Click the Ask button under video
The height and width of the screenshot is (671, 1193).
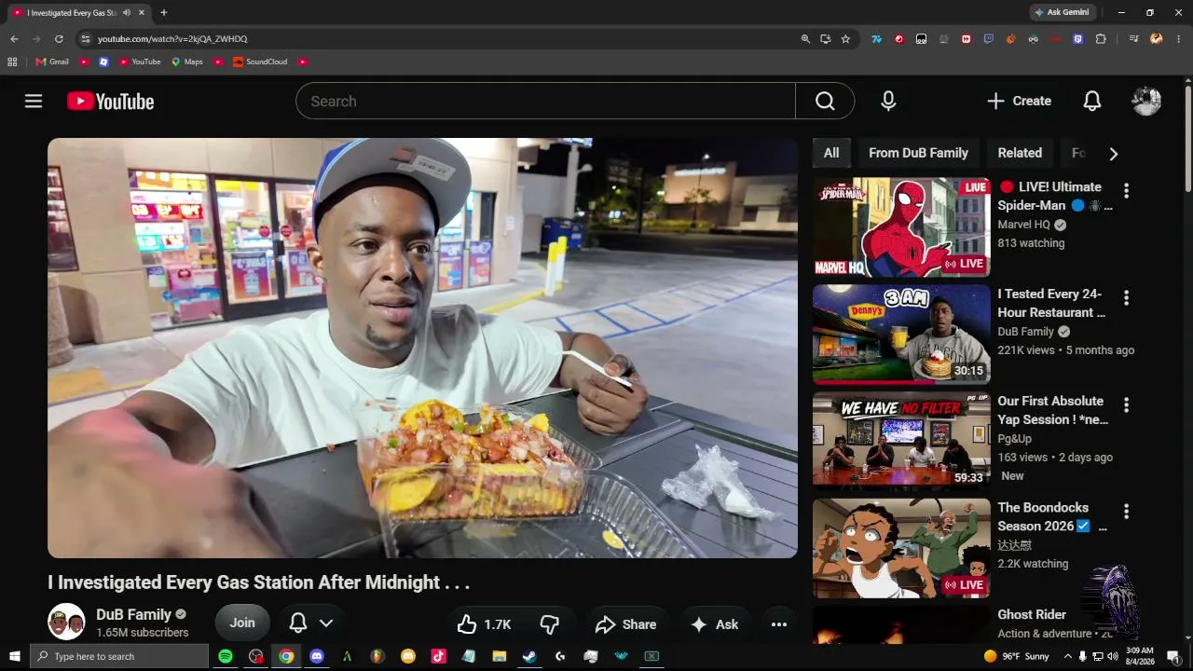click(x=714, y=624)
